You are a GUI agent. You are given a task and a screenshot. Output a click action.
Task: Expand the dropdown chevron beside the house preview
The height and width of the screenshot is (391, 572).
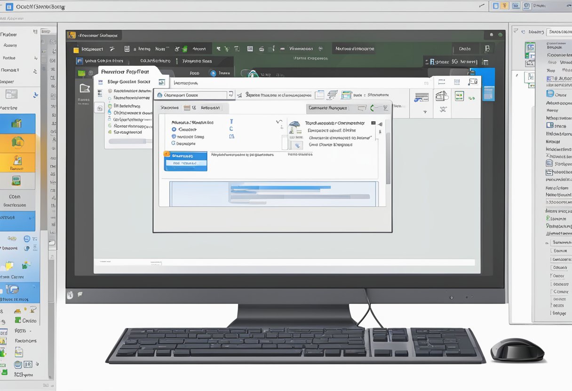280,123
